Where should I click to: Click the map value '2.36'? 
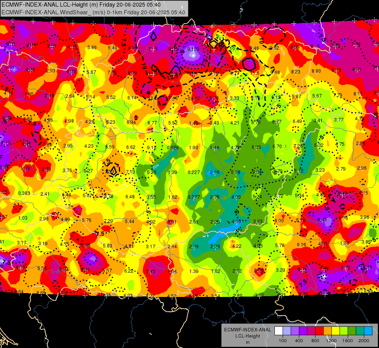(194, 247)
